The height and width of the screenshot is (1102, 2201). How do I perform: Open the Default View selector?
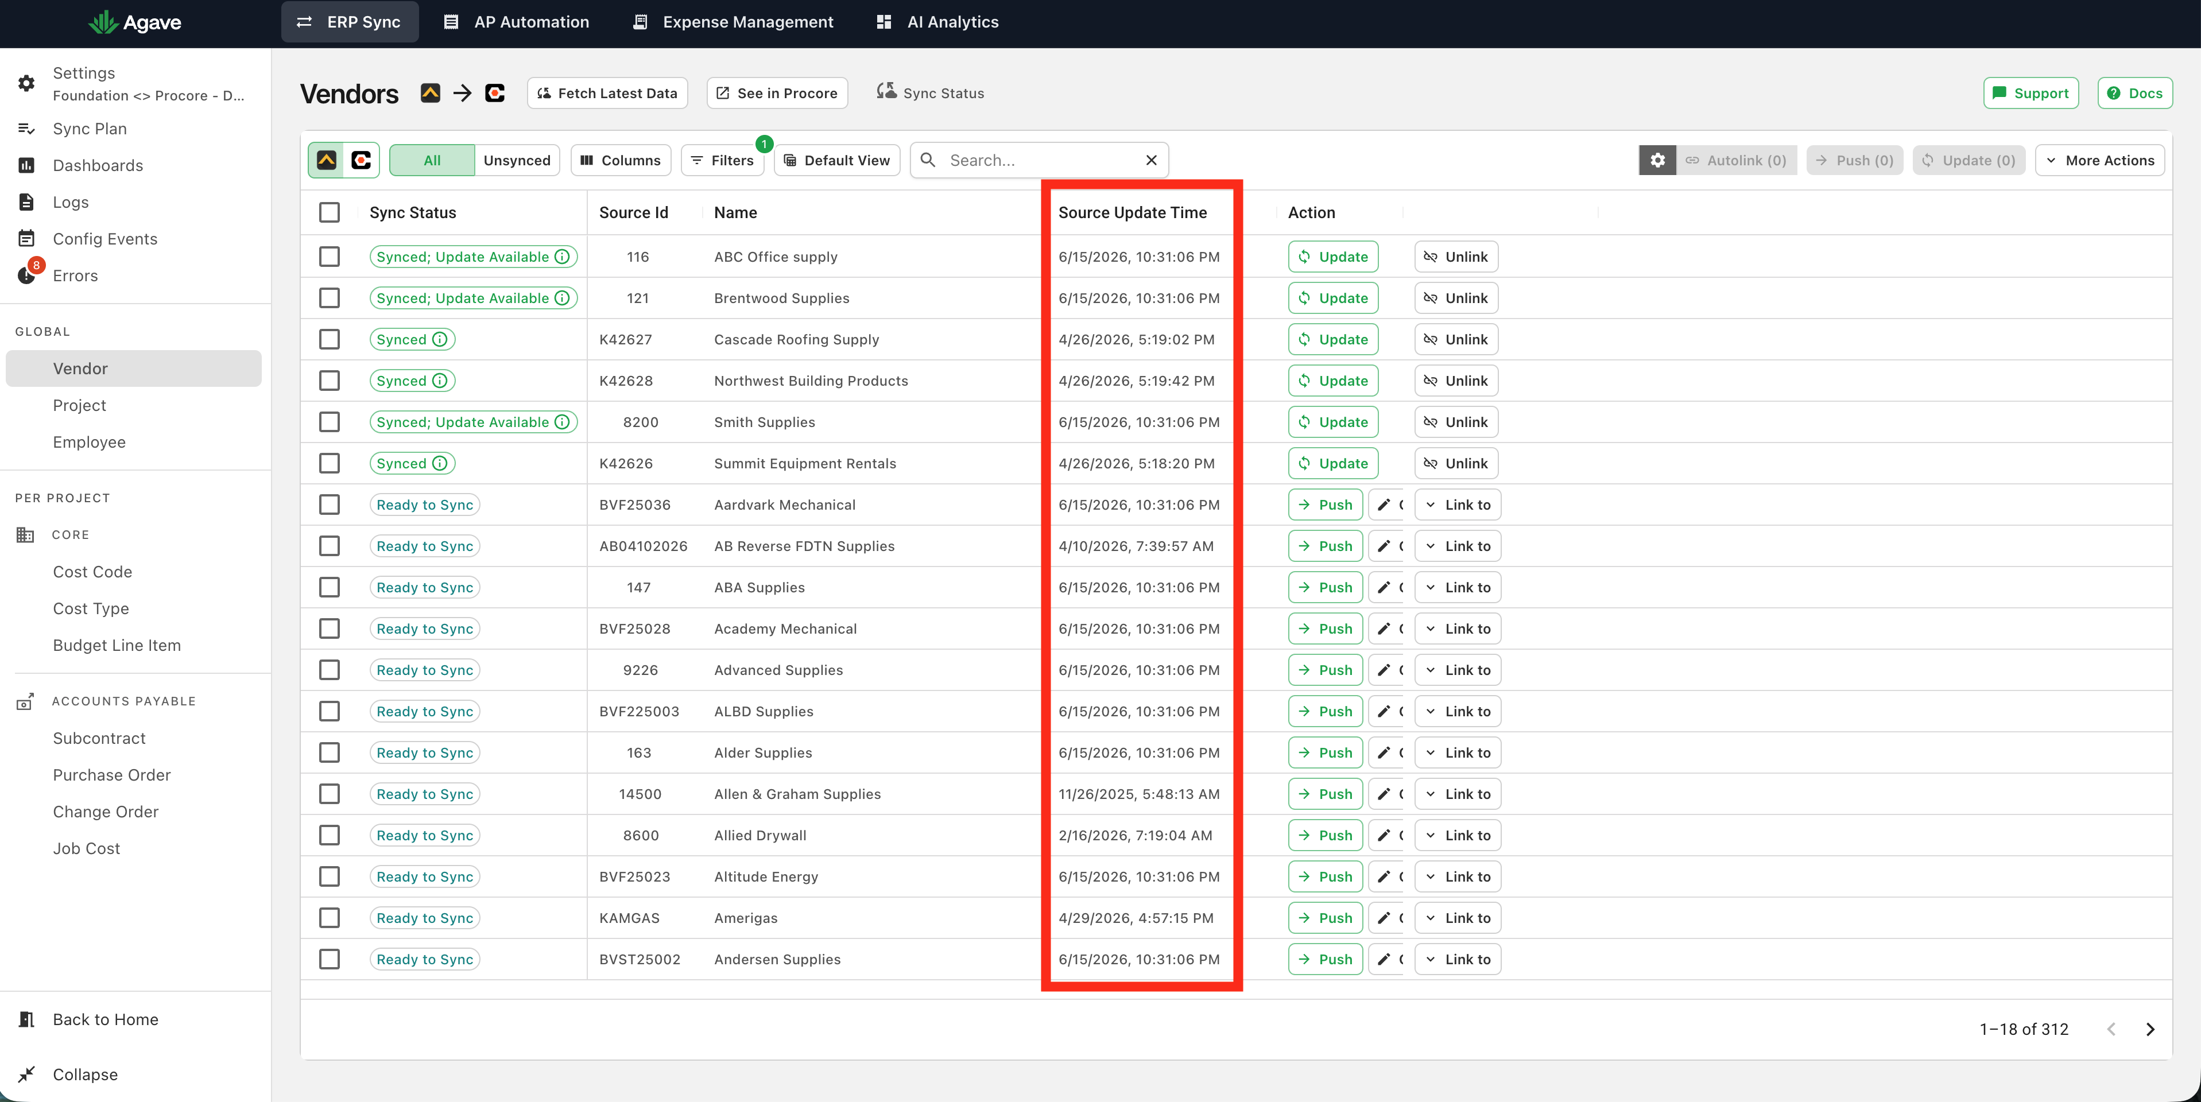tap(836, 160)
